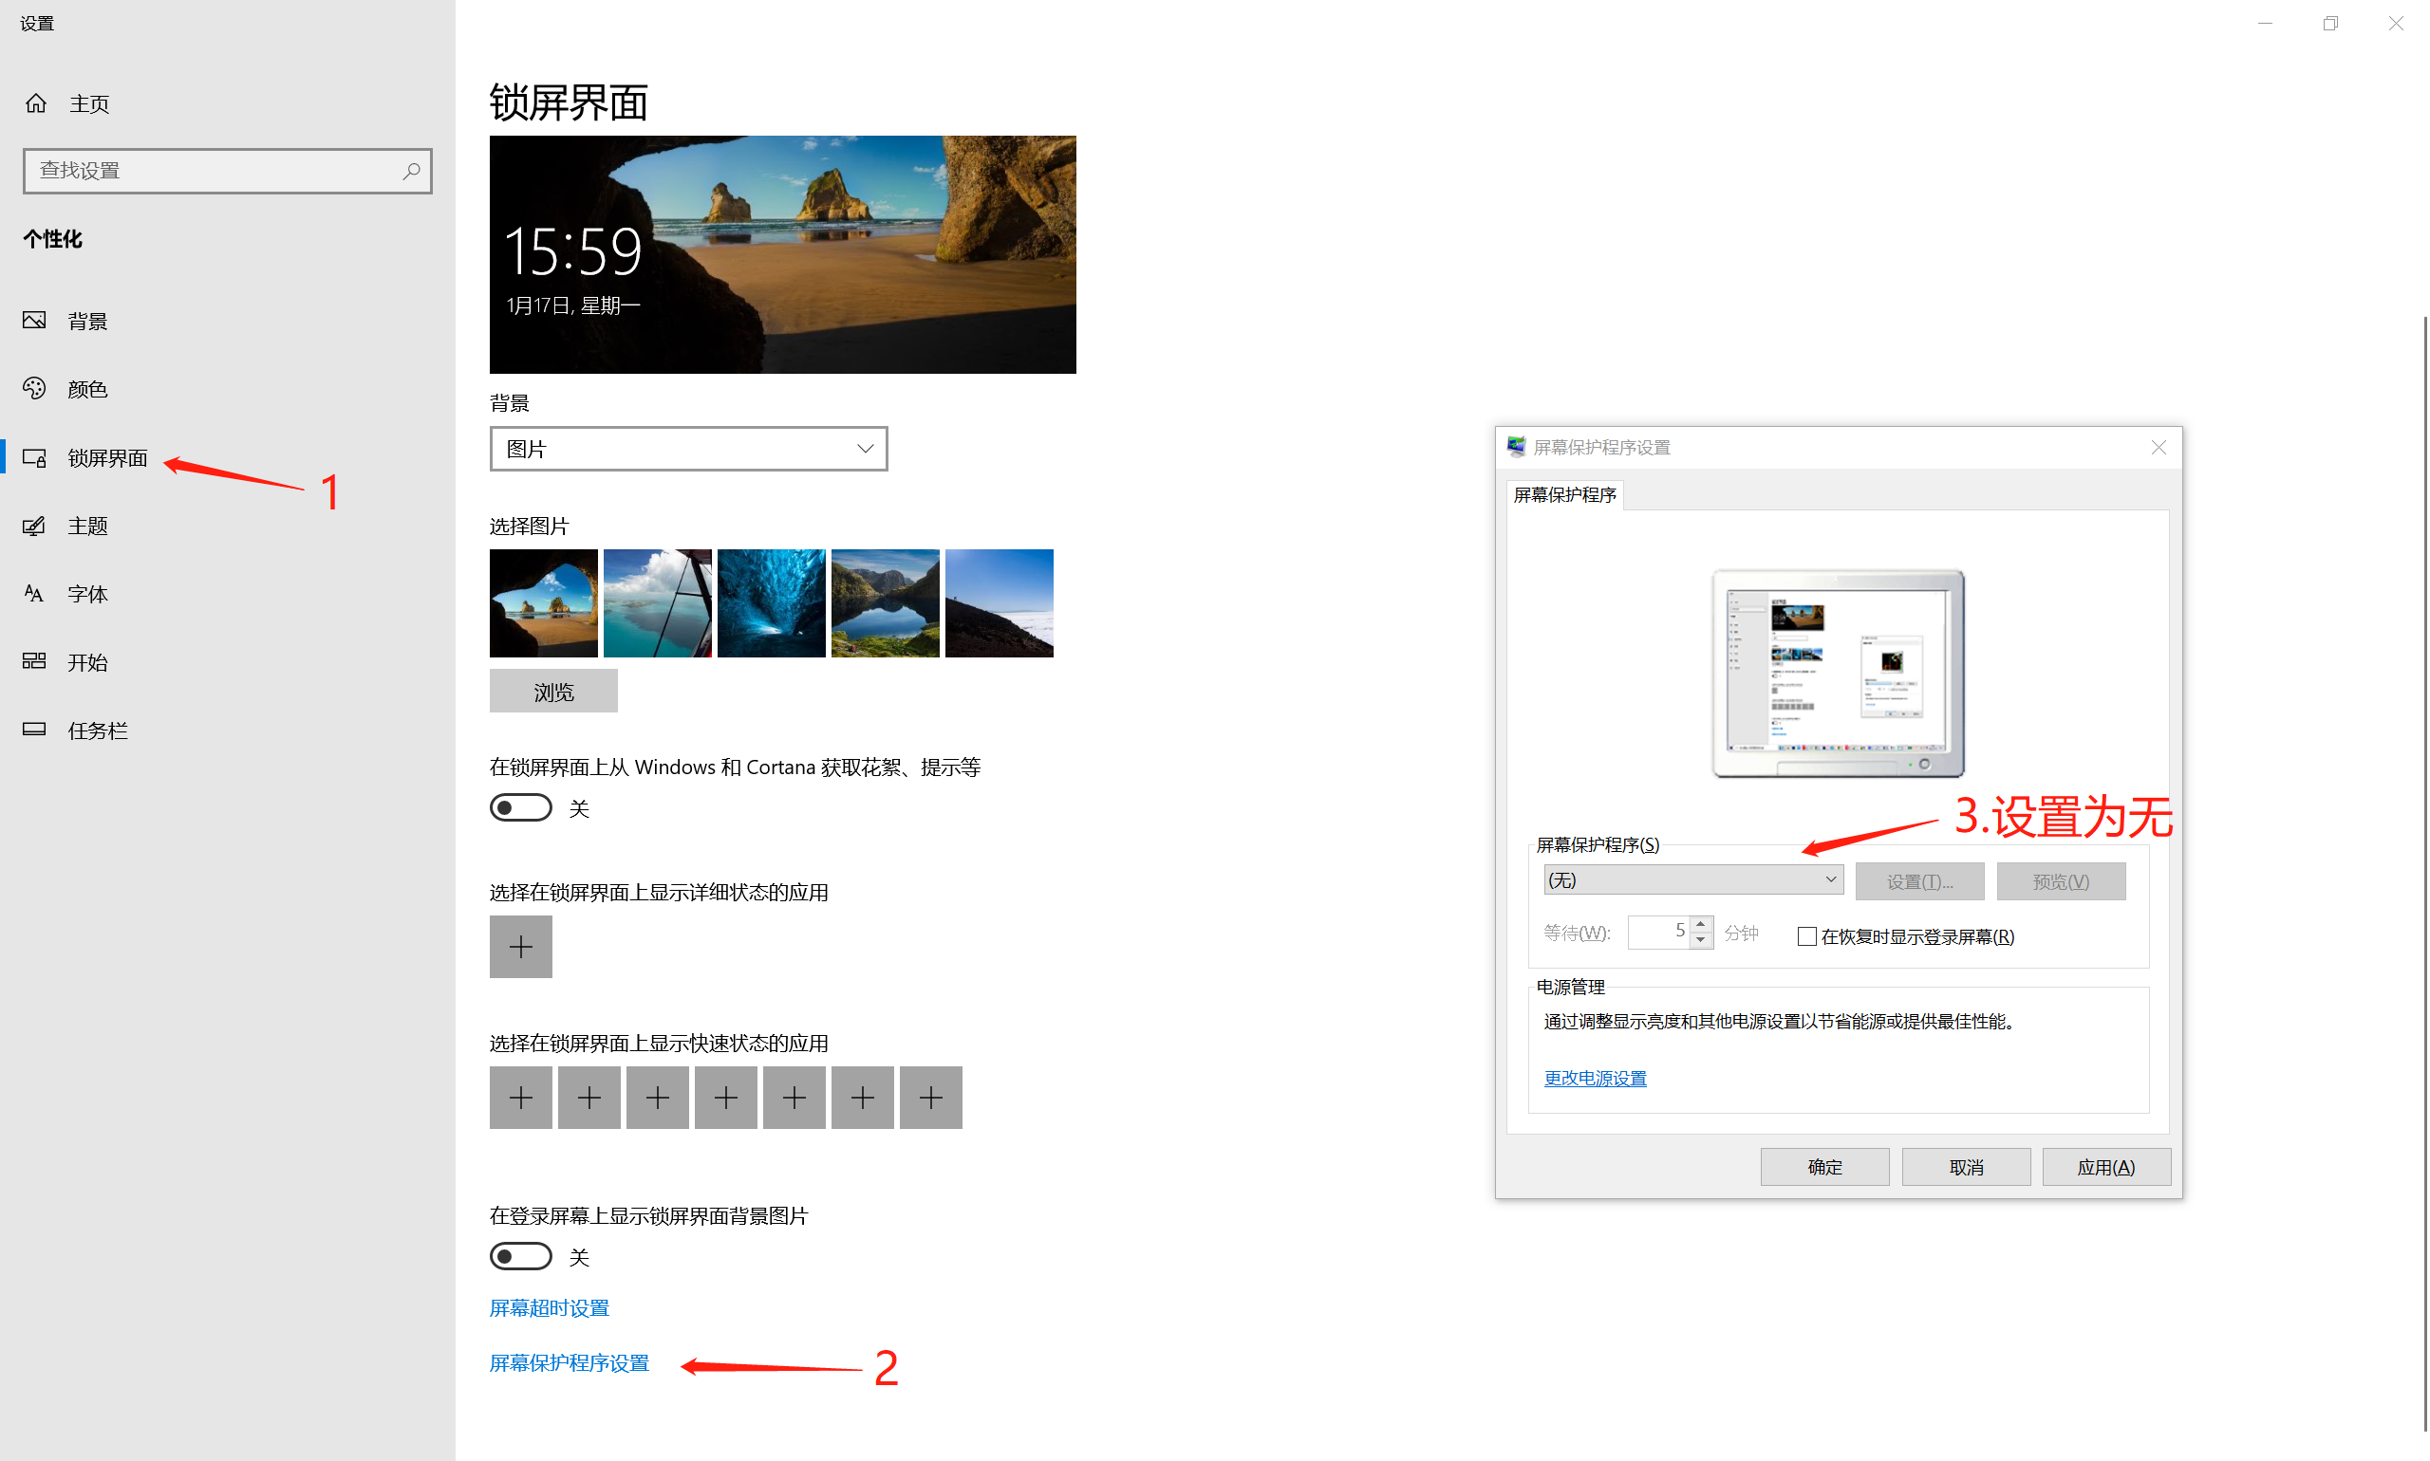Increase wait minutes with up stepper arrow
Viewport: 2430px width, 1461px height.
[x=1701, y=924]
